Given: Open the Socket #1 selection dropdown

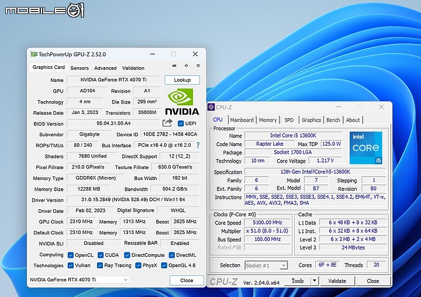Looking at the screenshot, I should click(x=266, y=265).
